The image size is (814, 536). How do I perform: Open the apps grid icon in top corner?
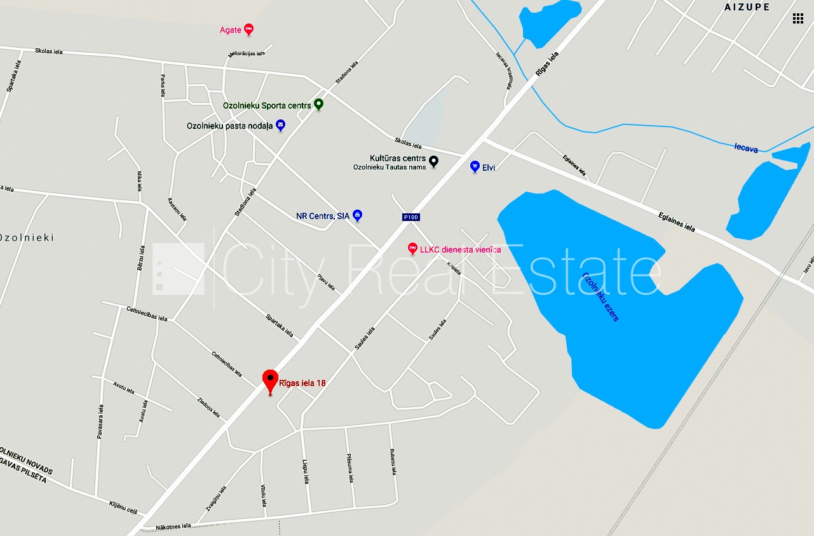[797, 18]
